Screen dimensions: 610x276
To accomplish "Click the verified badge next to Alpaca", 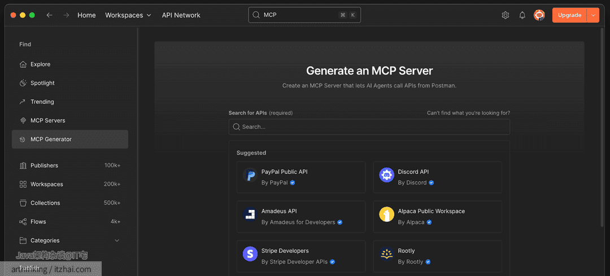I will 429,222.
